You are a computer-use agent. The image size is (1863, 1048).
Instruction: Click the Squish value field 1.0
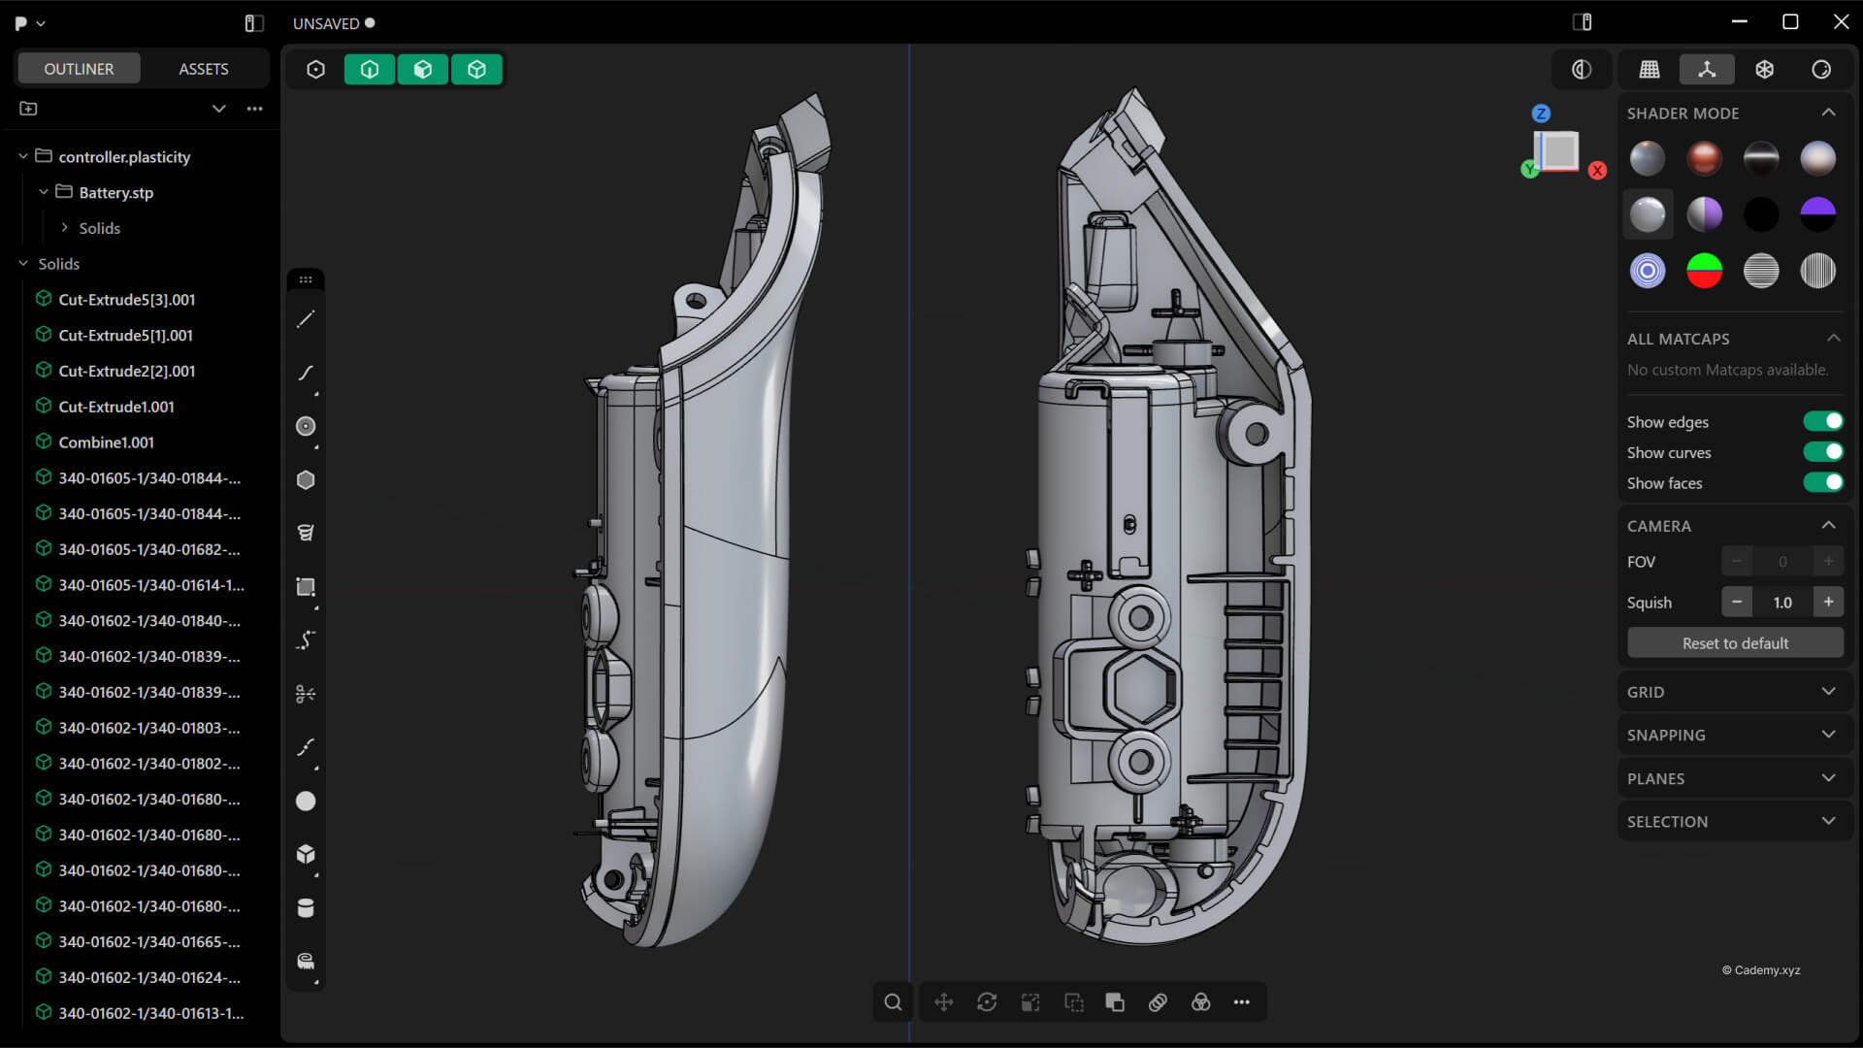click(x=1782, y=602)
